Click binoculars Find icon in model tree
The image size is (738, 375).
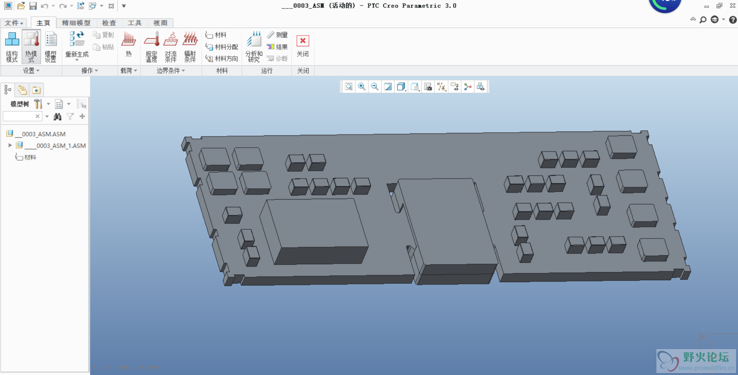coord(58,116)
